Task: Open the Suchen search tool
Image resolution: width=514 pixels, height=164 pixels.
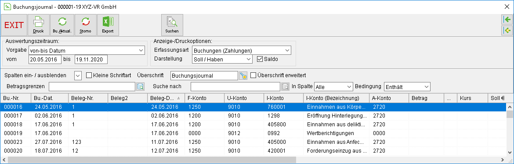Action: [172, 25]
